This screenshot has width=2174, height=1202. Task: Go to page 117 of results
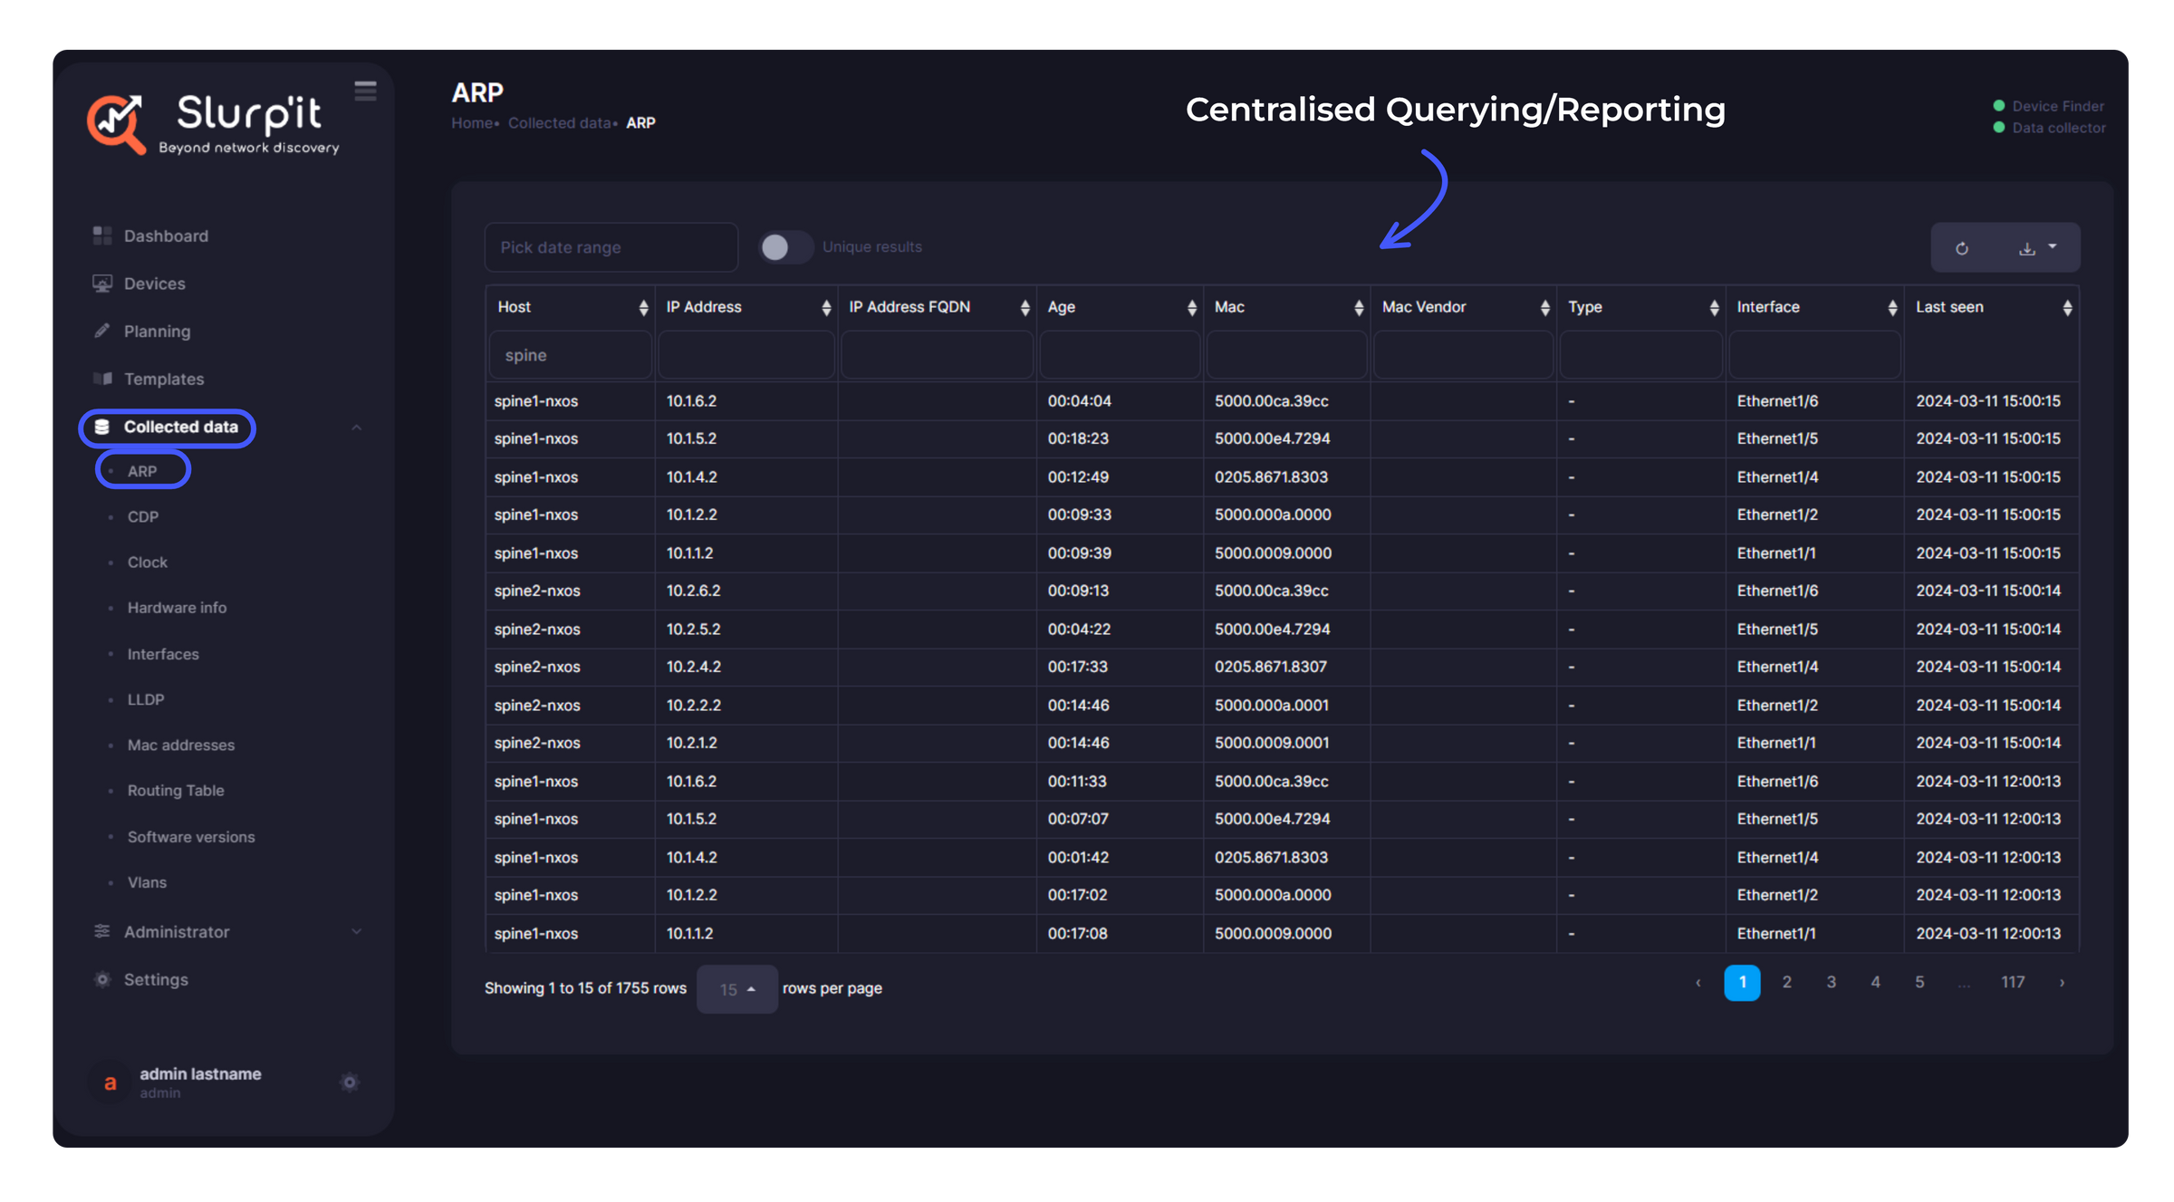[x=2013, y=982]
